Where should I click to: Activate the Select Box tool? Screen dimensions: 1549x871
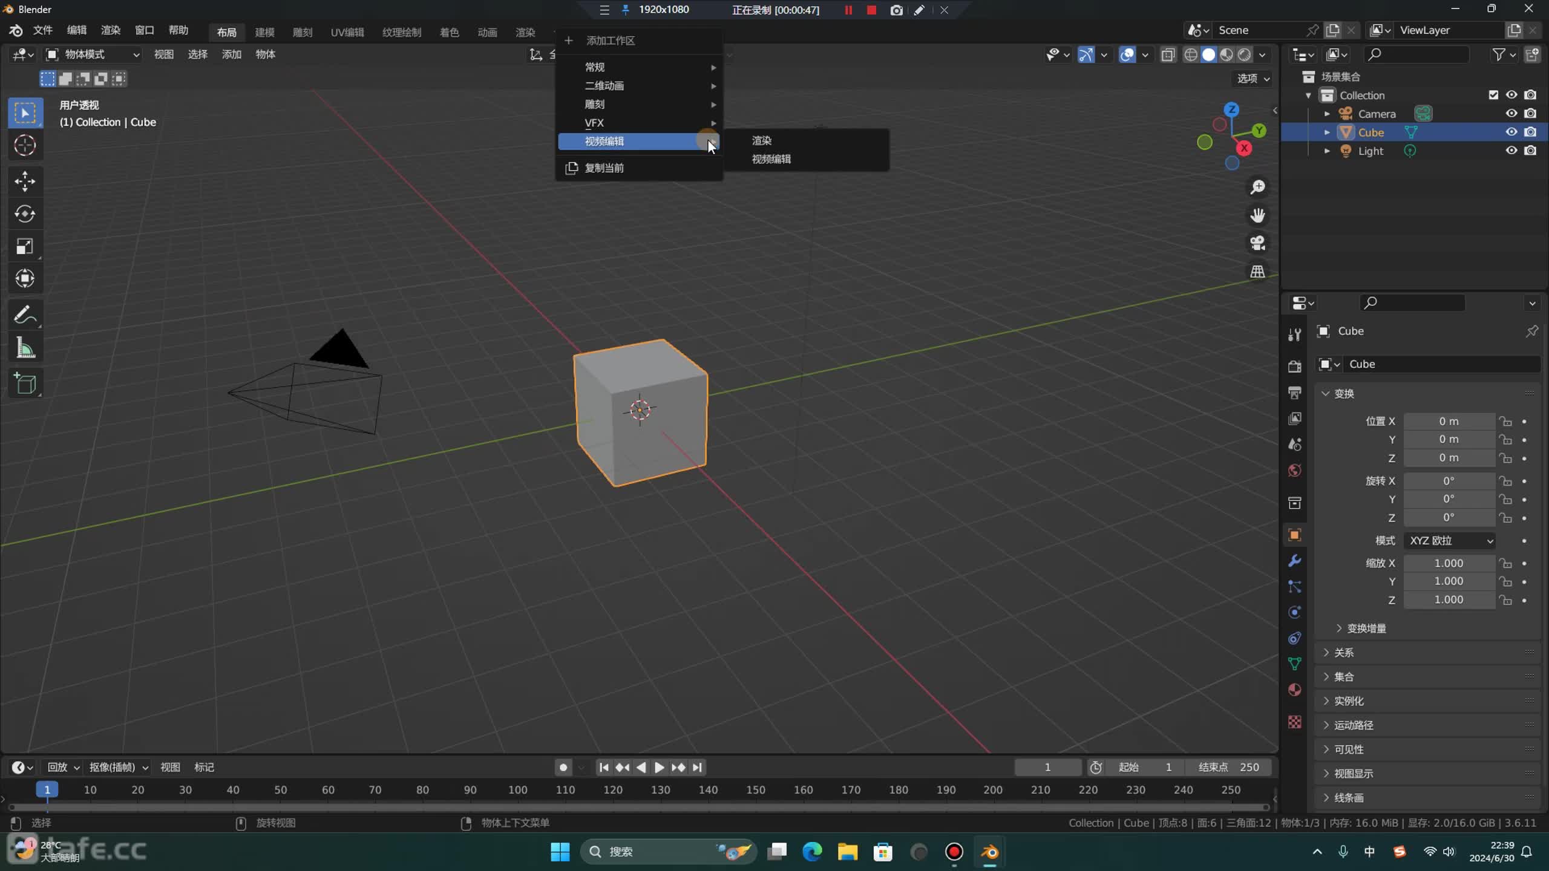[25, 113]
